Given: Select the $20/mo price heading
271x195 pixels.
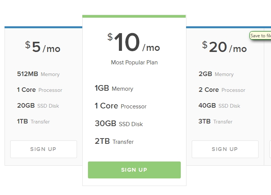Looking at the screenshot, I should pos(224,47).
